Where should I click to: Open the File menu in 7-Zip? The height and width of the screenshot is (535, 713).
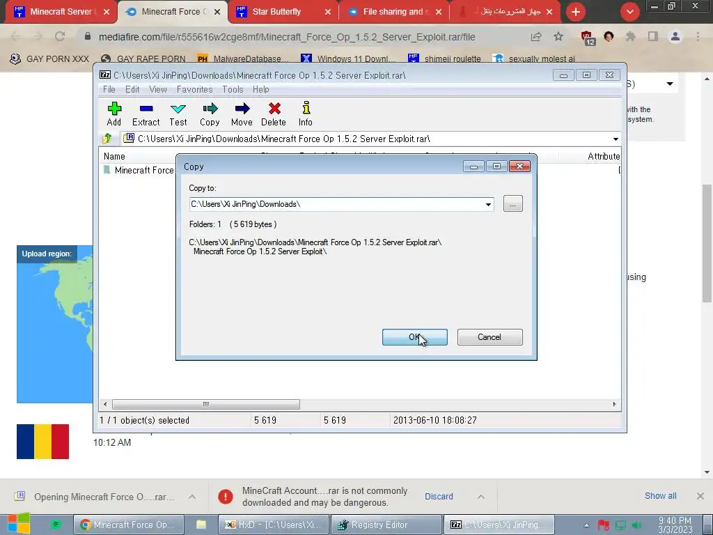pos(109,90)
